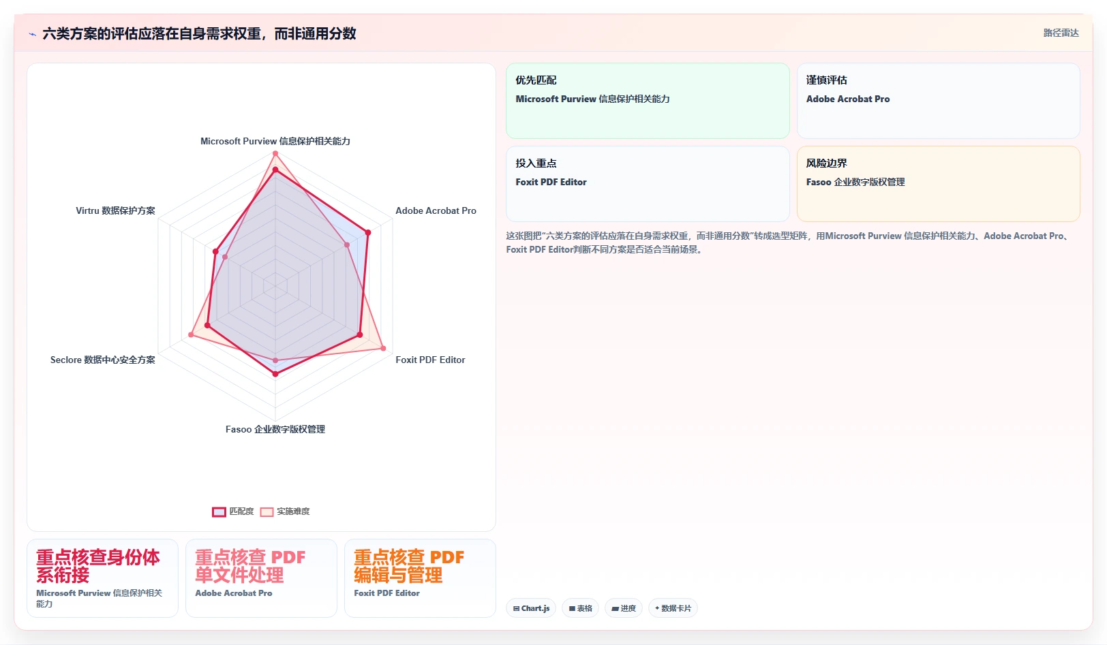Open the 谨慎评估 card
This screenshot has height=645, width=1107.
938,101
